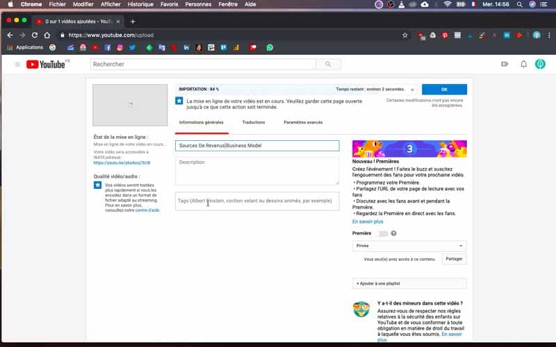Open the notifications bell
Viewport: 556px width, 347px height.
[x=523, y=64]
